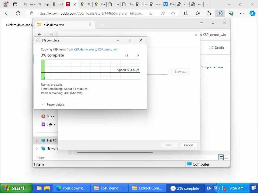This screenshot has height=193, width=258.
Task: Switch to 'Your downlo...' taskbar button
Action: tap(71, 188)
